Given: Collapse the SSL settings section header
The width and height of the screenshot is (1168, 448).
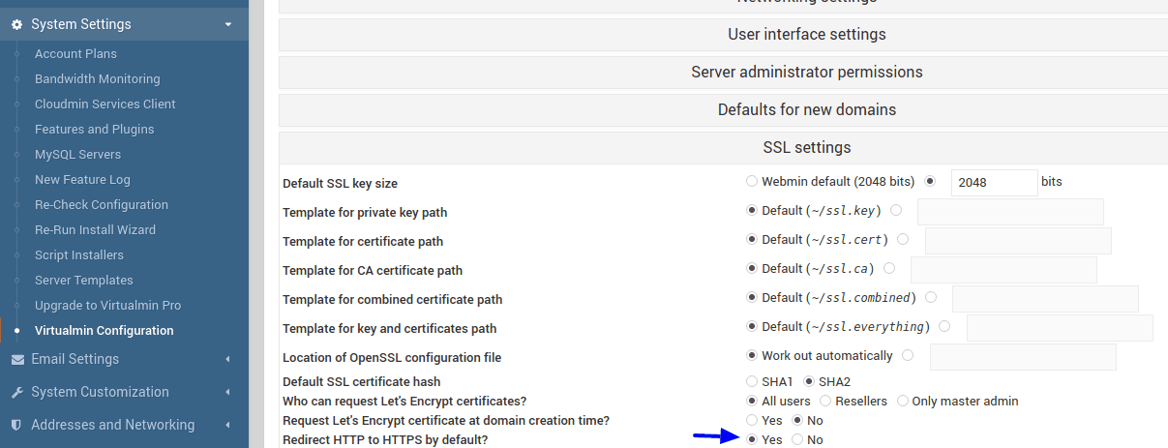Looking at the screenshot, I should click(723, 148).
